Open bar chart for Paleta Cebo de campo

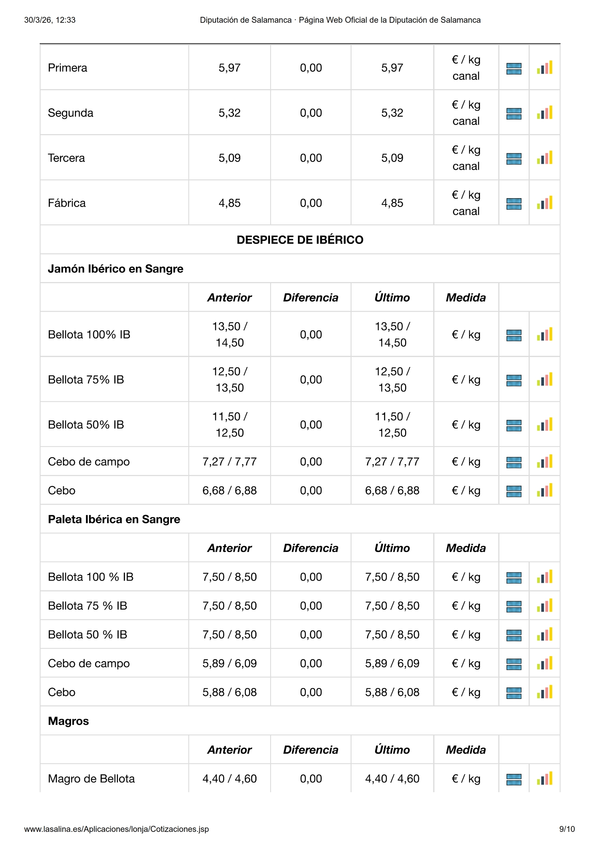(544, 664)
